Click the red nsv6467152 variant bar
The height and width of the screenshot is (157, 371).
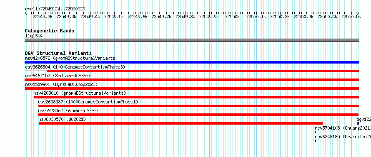click(x=192, y=80)
